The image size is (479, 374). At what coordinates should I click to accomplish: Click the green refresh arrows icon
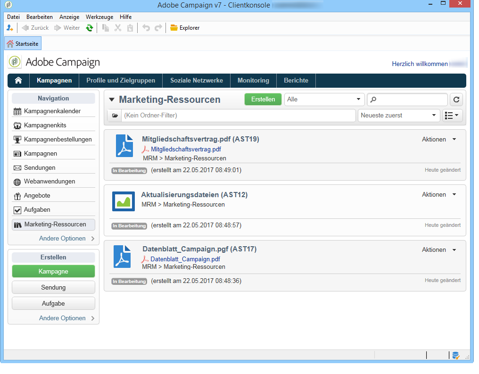(90, 28)
